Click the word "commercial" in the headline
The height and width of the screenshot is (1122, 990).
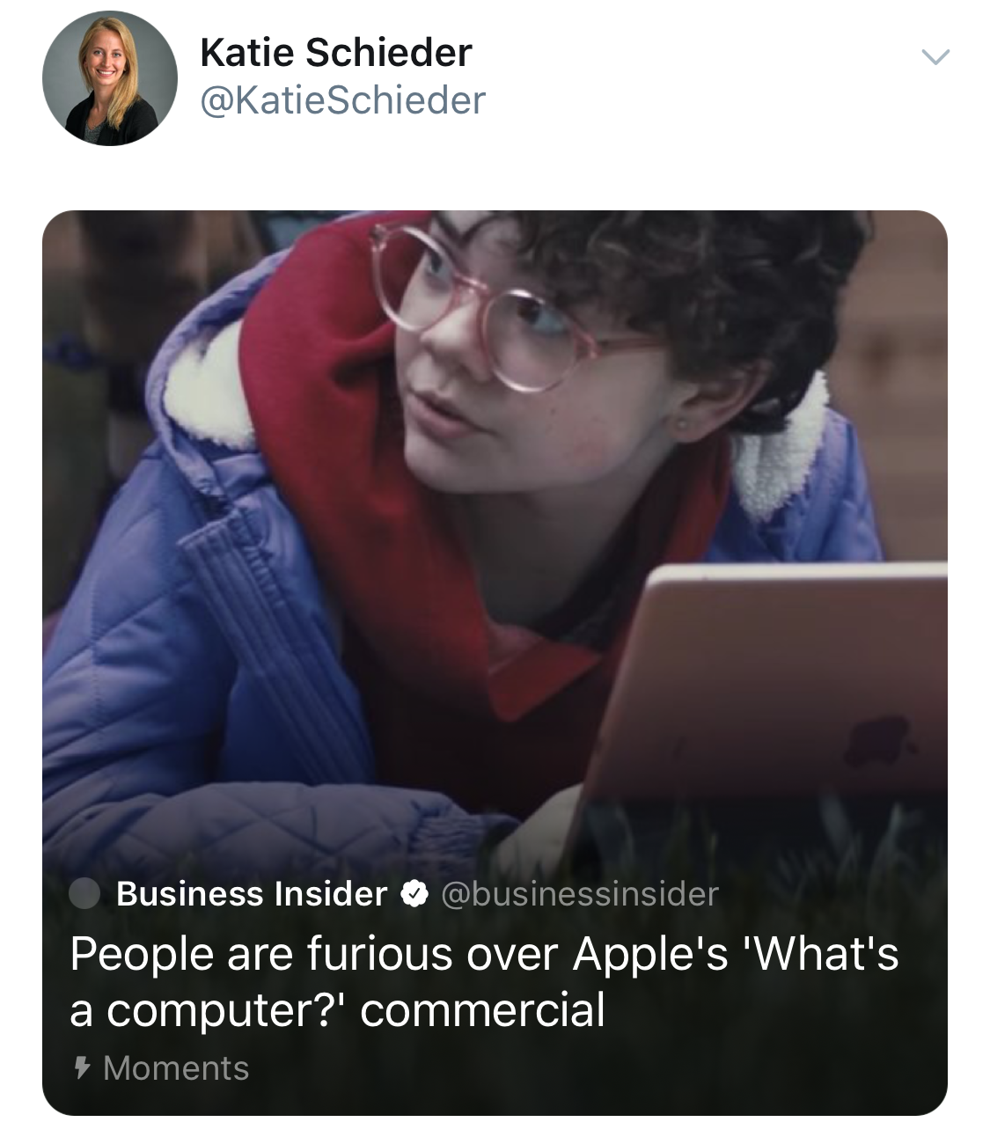(482, 1009)
